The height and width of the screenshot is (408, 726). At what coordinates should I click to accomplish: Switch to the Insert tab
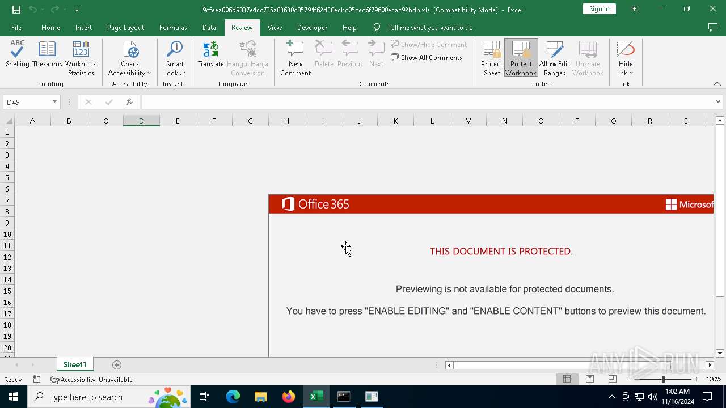tap(83, 28)
